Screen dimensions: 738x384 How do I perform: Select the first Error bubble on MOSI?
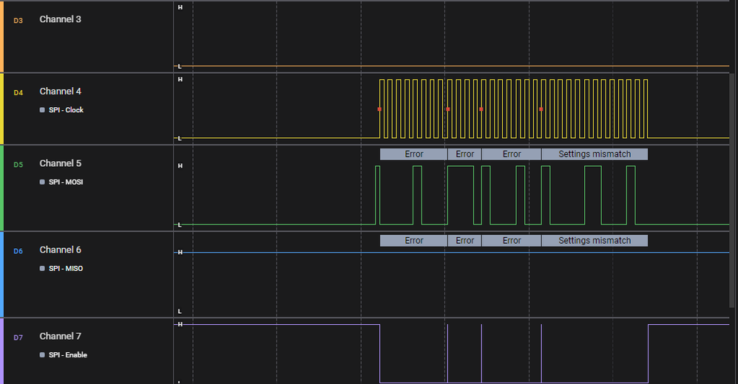(x=413, y=154)
